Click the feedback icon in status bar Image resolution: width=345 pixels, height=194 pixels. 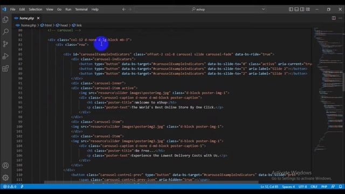(333, 186)
